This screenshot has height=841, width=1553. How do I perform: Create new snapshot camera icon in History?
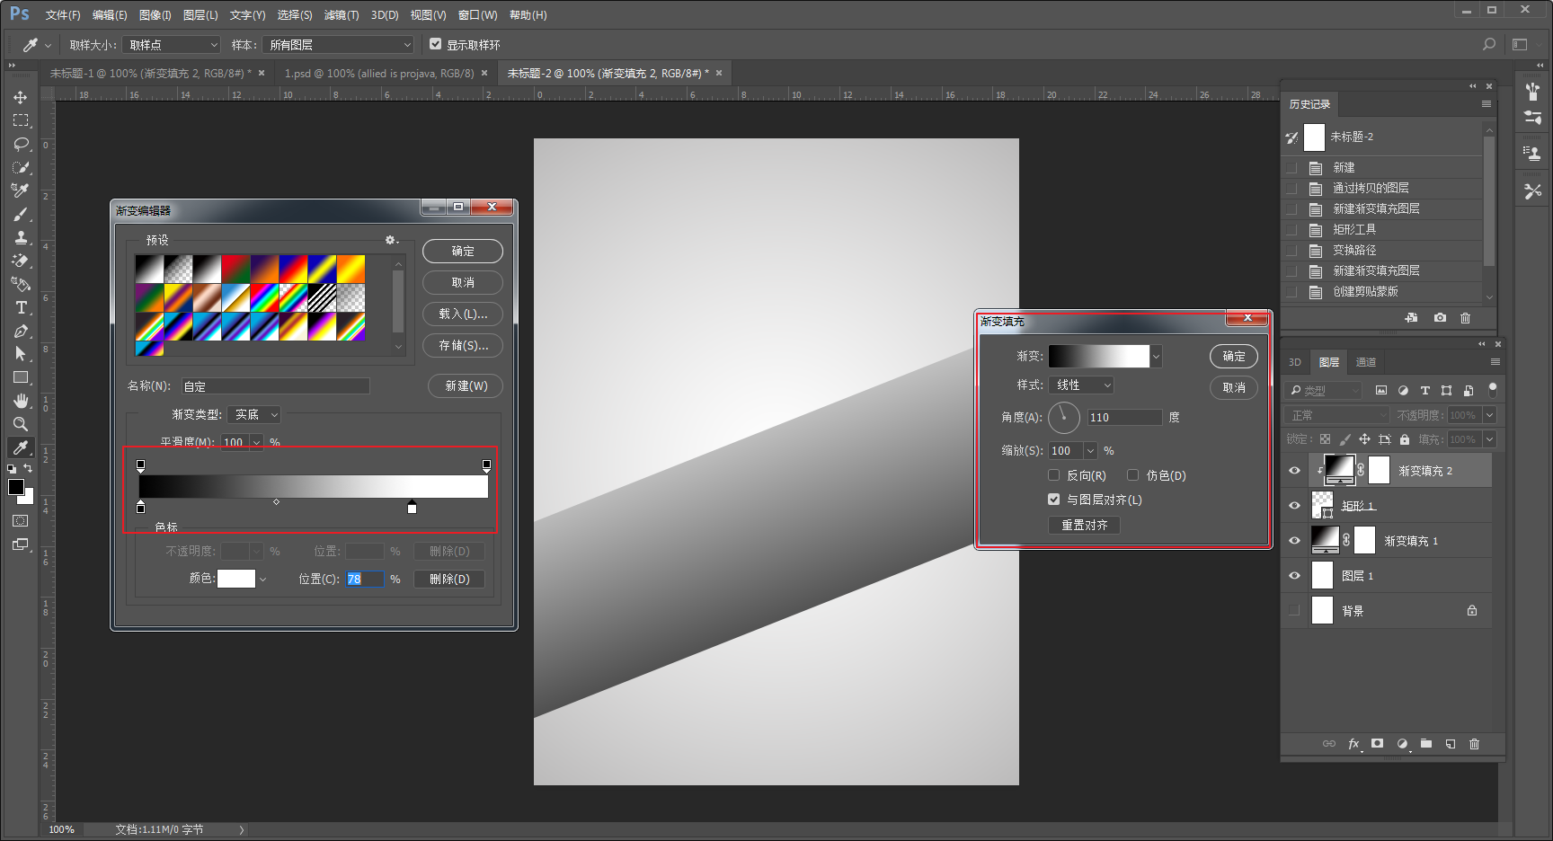[x=1440, y=318]
